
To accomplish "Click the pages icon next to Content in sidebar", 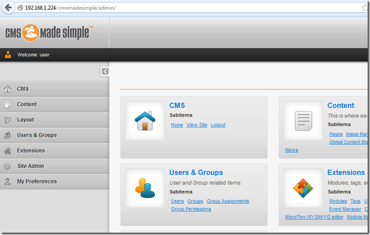I will [7, 105].
